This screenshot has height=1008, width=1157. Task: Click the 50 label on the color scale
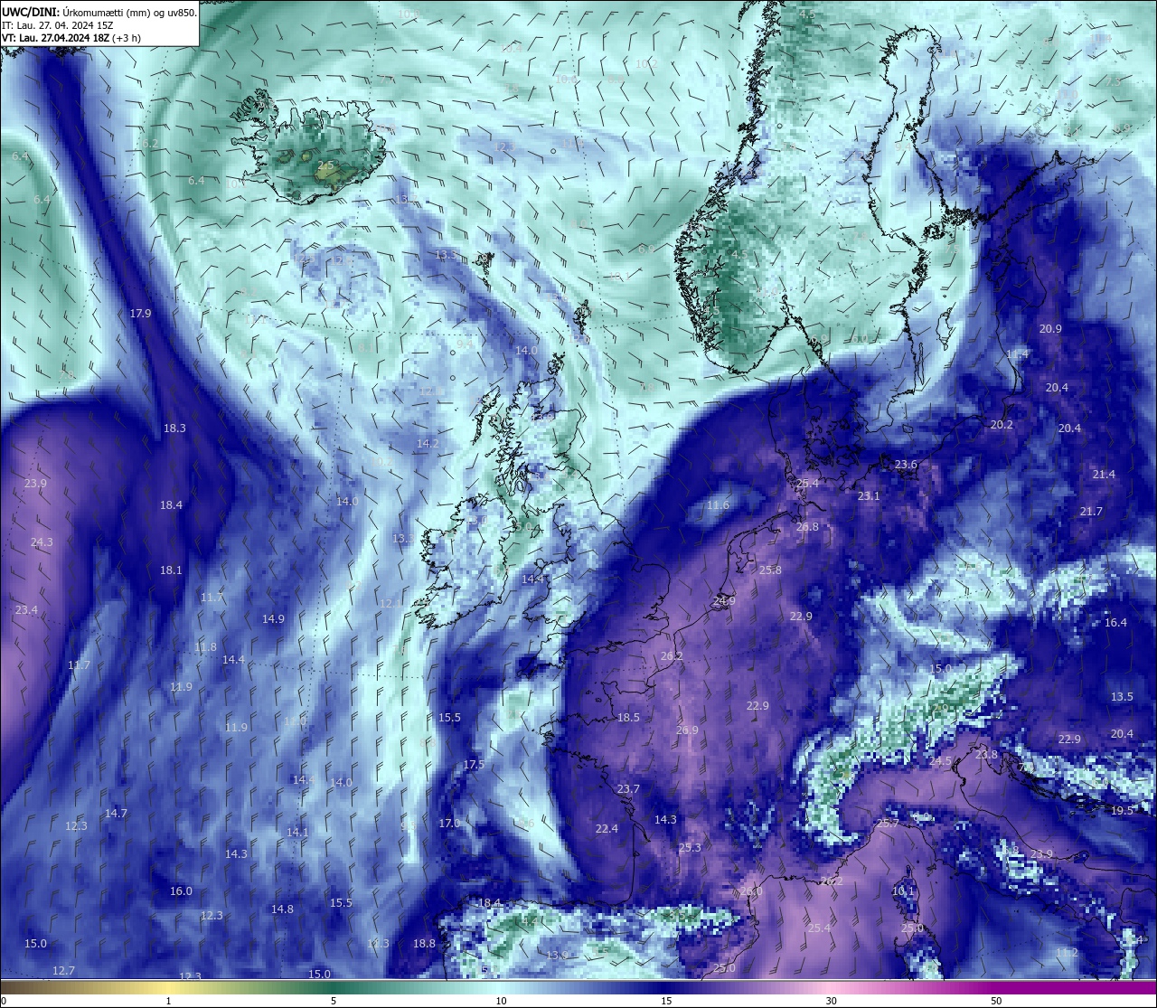(996, 1001)
